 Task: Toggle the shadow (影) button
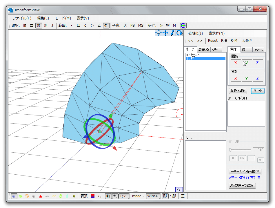click(165, 196)
